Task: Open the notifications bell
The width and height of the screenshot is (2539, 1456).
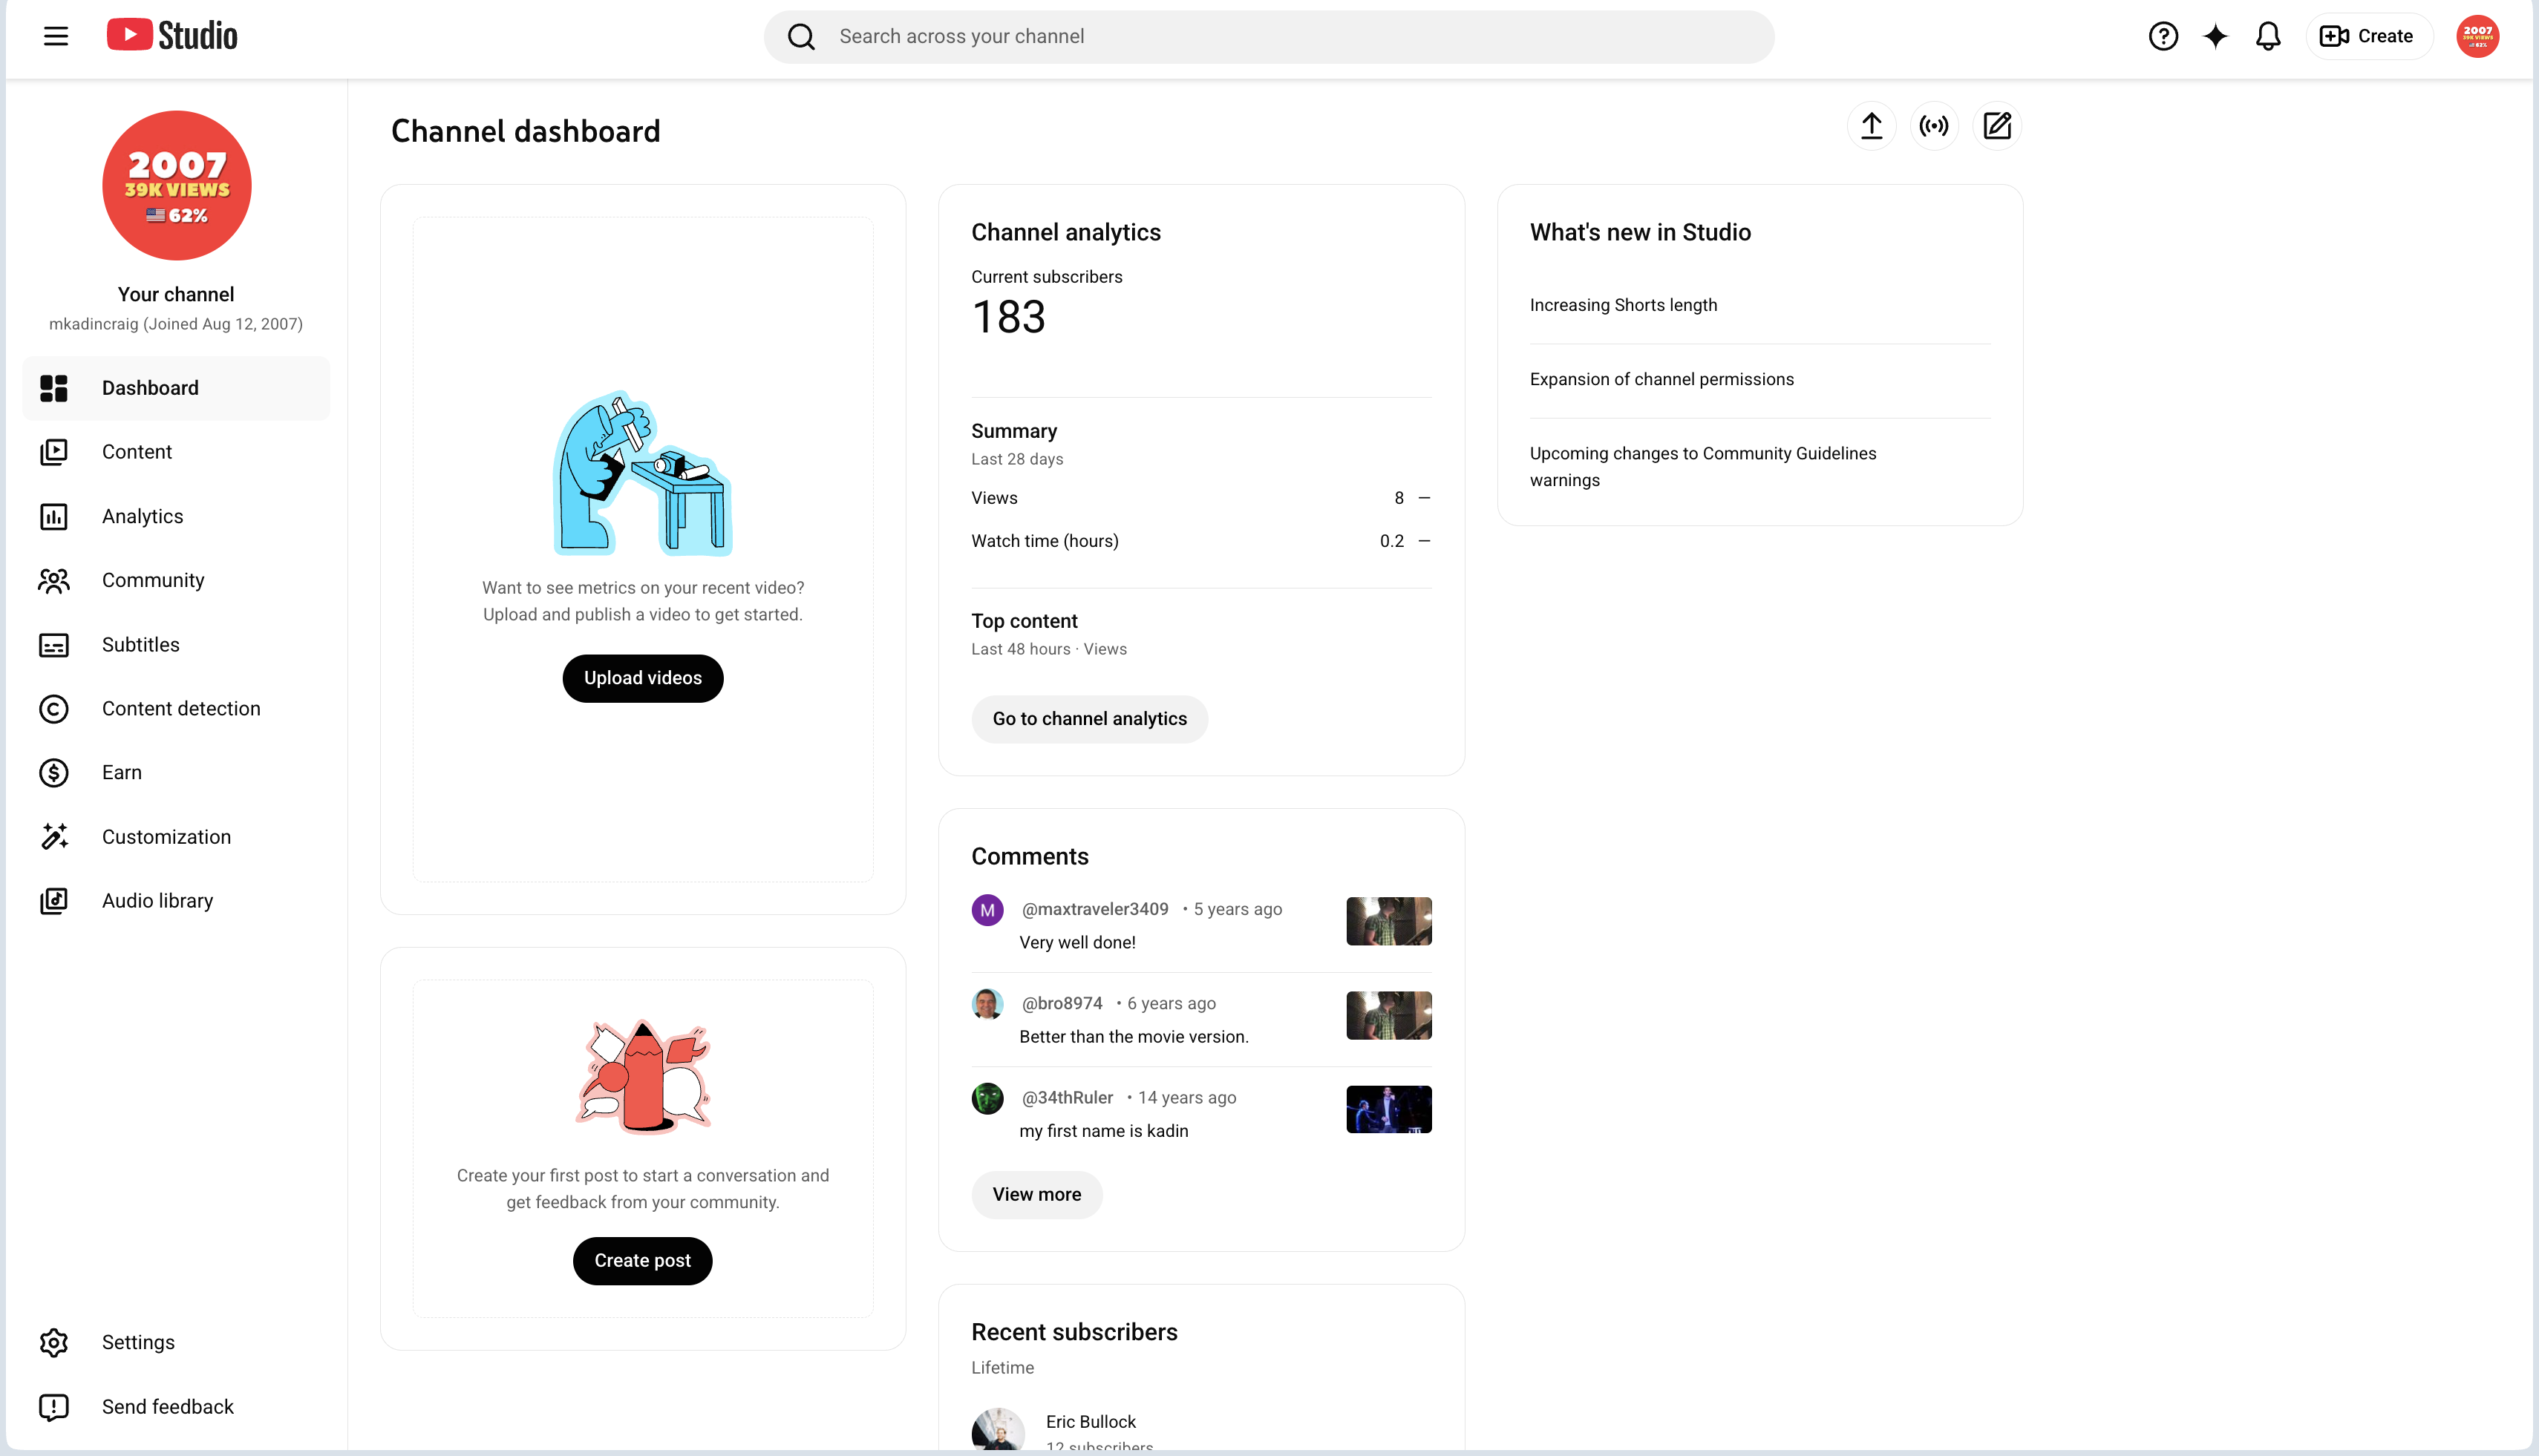Action: pos(2268,36)
